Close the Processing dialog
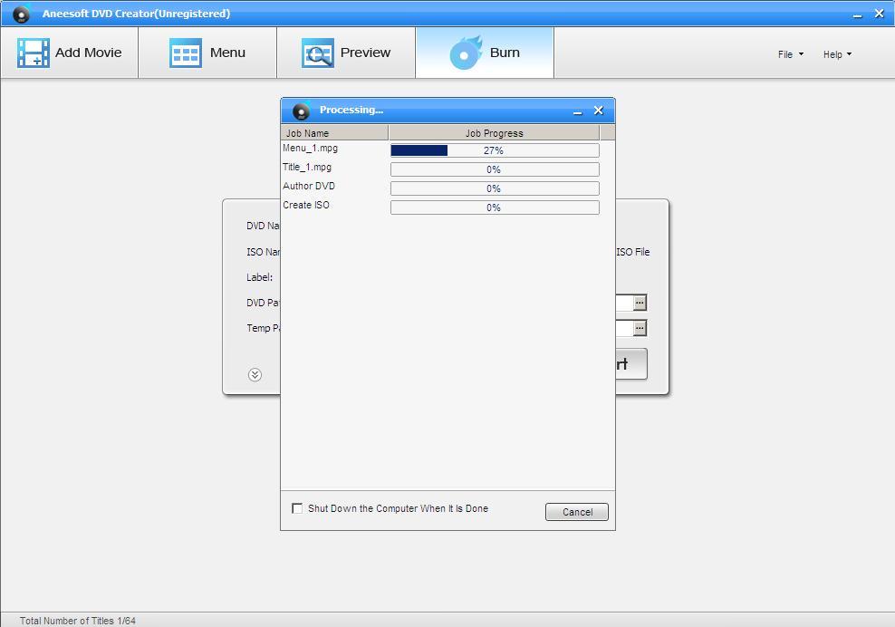895x627 pixels. 598,111
